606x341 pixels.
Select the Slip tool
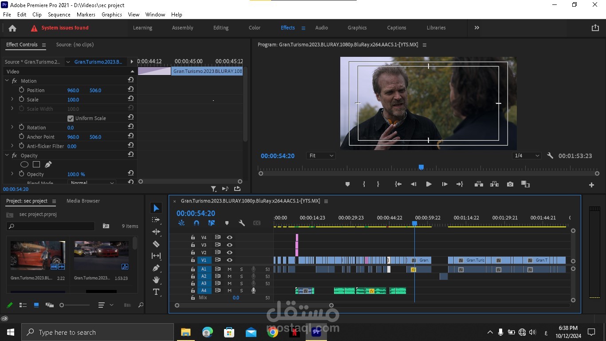(156, 256)
